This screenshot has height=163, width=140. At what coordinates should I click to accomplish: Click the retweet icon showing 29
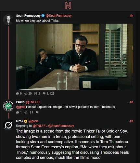[x=26, y=94]
